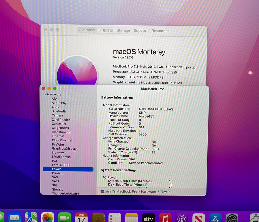Select Card Reader in the sidebar
Viewport: 259px width, 222px height.
coord(61,120)
